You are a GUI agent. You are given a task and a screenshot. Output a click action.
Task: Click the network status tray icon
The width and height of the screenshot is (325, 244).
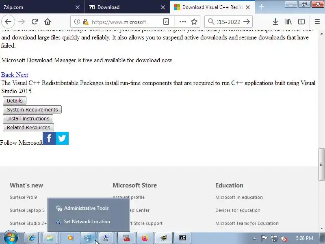274,238
